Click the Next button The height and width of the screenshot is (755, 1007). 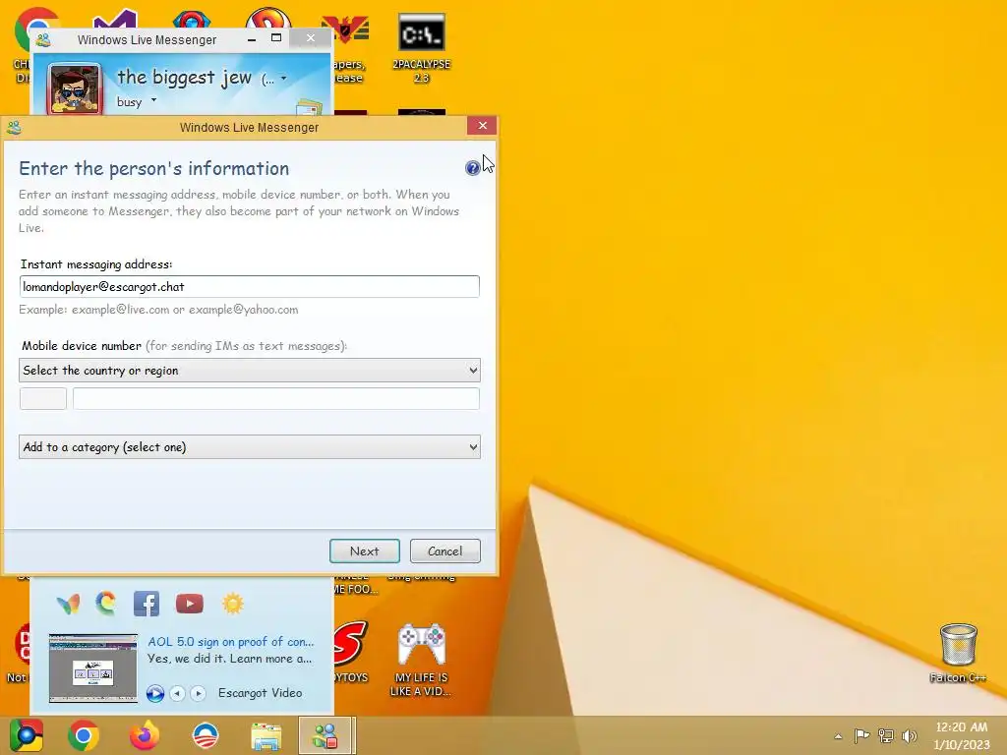pyautogui.click(x=365, y=551)
